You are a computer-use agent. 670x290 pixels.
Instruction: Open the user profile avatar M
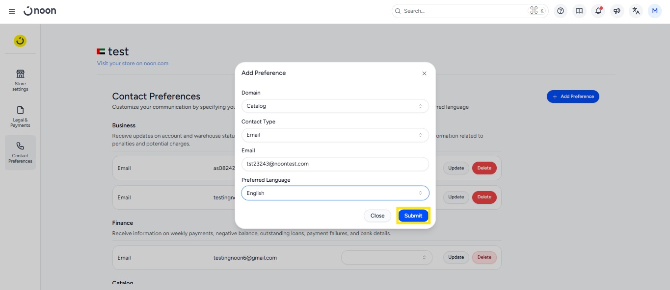(654, 11)
